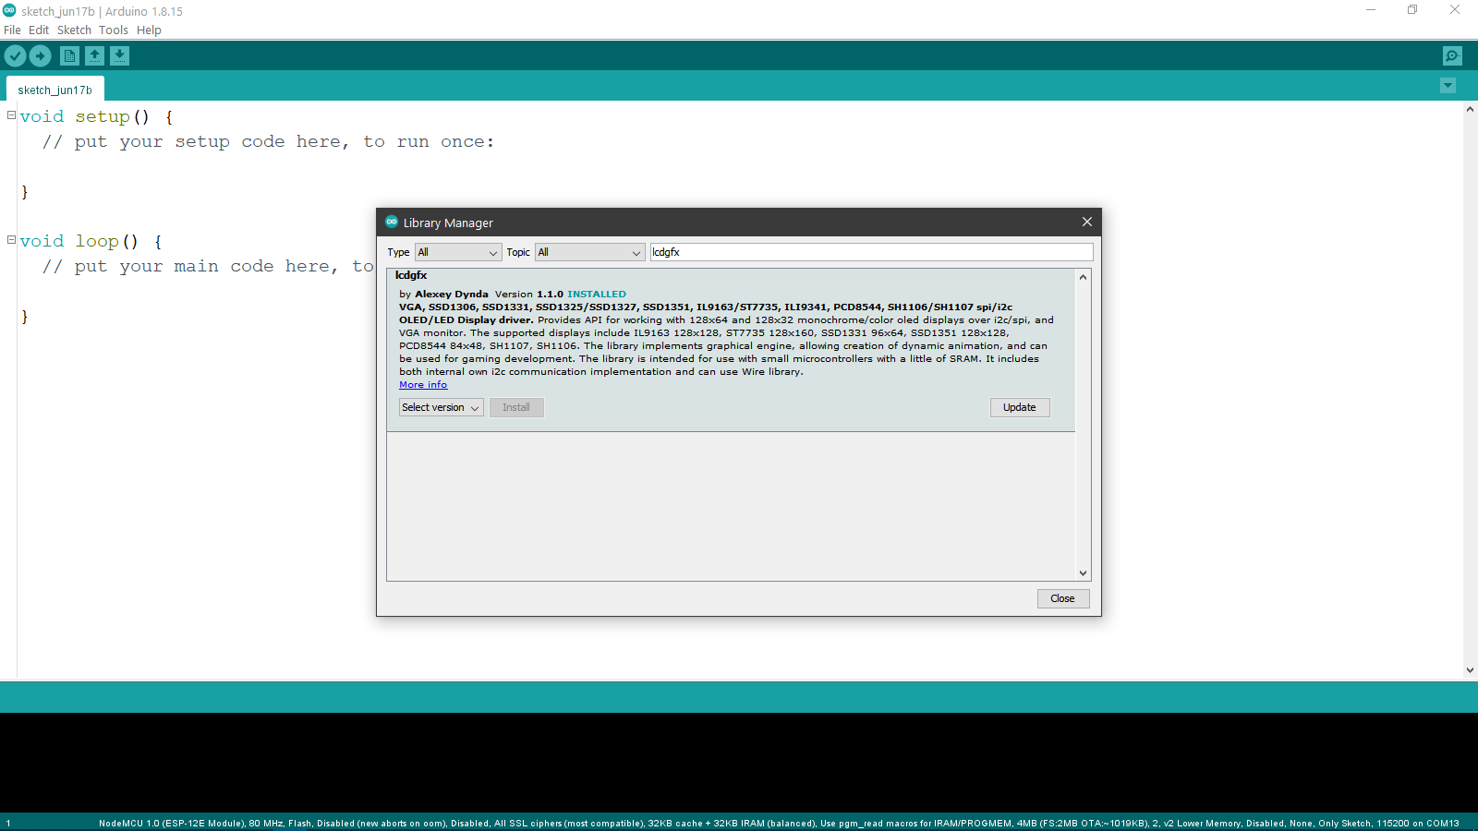Image resolution: width=1478 pixels, height=831 pixels.
Task: Click the Library Manager Arduino logo icon
Action: click(x=392, y=222)
